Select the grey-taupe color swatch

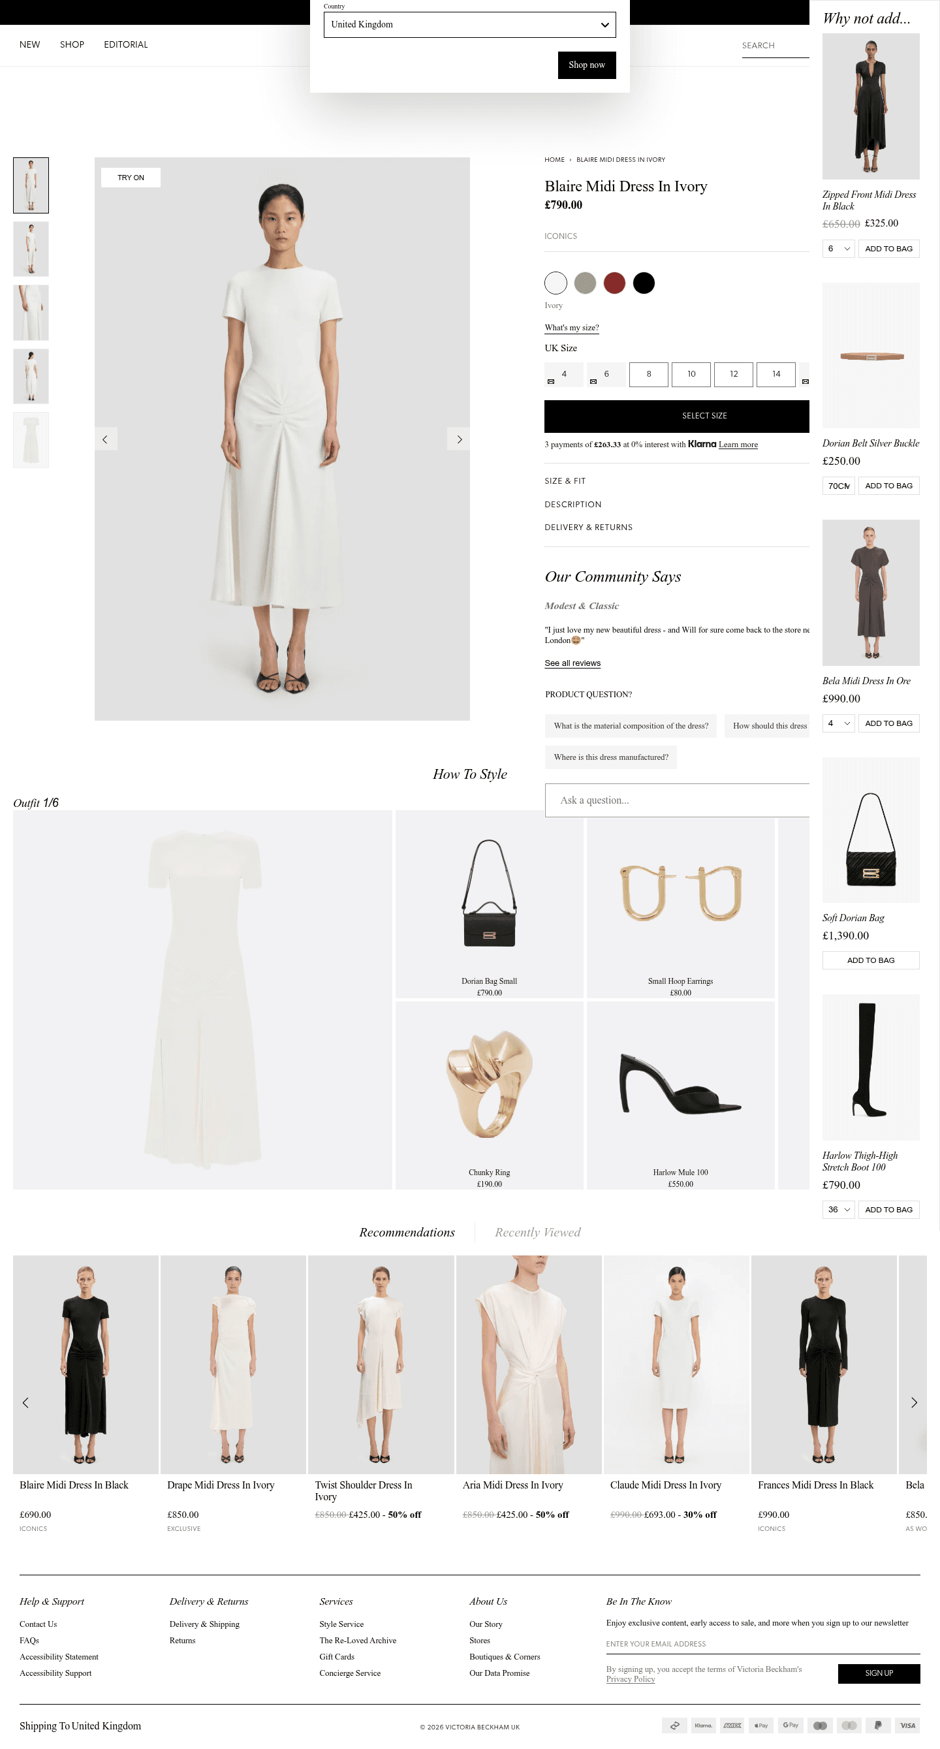[x=585, y=283]
